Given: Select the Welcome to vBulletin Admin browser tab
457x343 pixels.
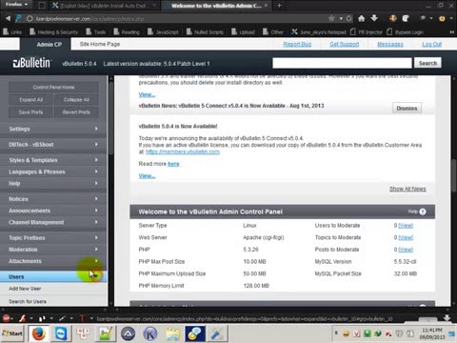Looking at the screenshot, I should [x=216, y=6].
